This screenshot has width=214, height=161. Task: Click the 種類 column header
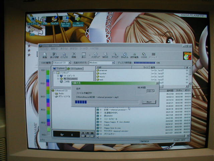pos(167,67)
